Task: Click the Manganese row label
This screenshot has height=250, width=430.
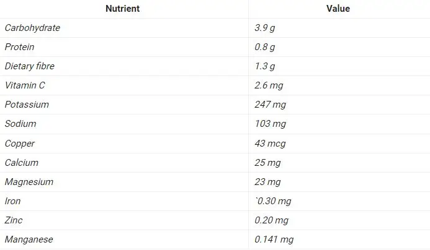Action: 29,239
